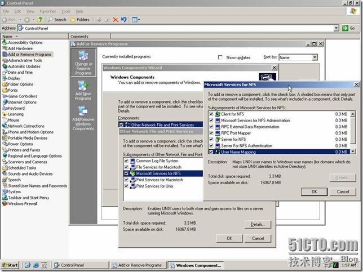This screenshot has width=363, height=272.
Task: Click the Up folder toolbar icon
Action: pyautogui.click(x=40, y=20)
